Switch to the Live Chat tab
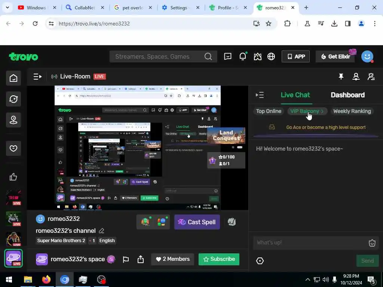 295,95
